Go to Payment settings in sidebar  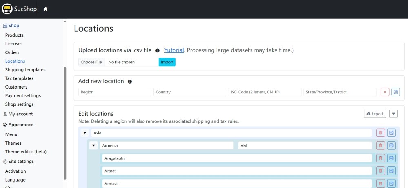pyautogui.click(x=23, y=96)
